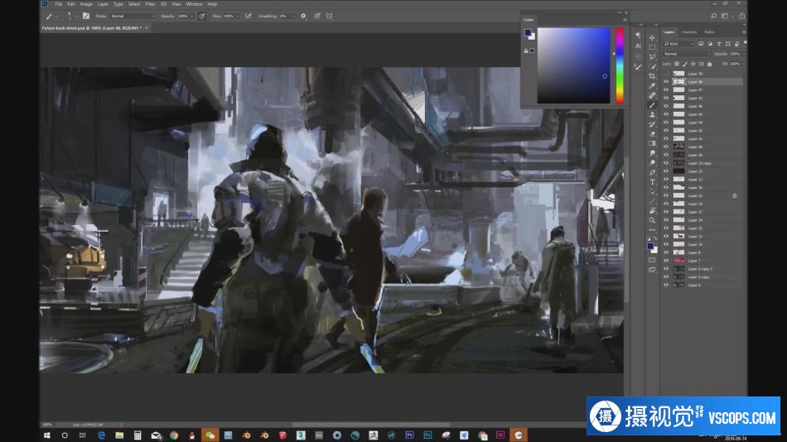
Task: Click the foreground color swatch in Color panel
Action: coord(527,32)
